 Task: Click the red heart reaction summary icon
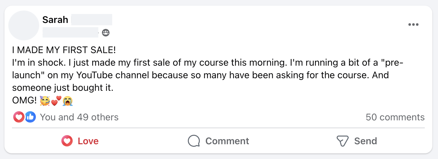19,117
